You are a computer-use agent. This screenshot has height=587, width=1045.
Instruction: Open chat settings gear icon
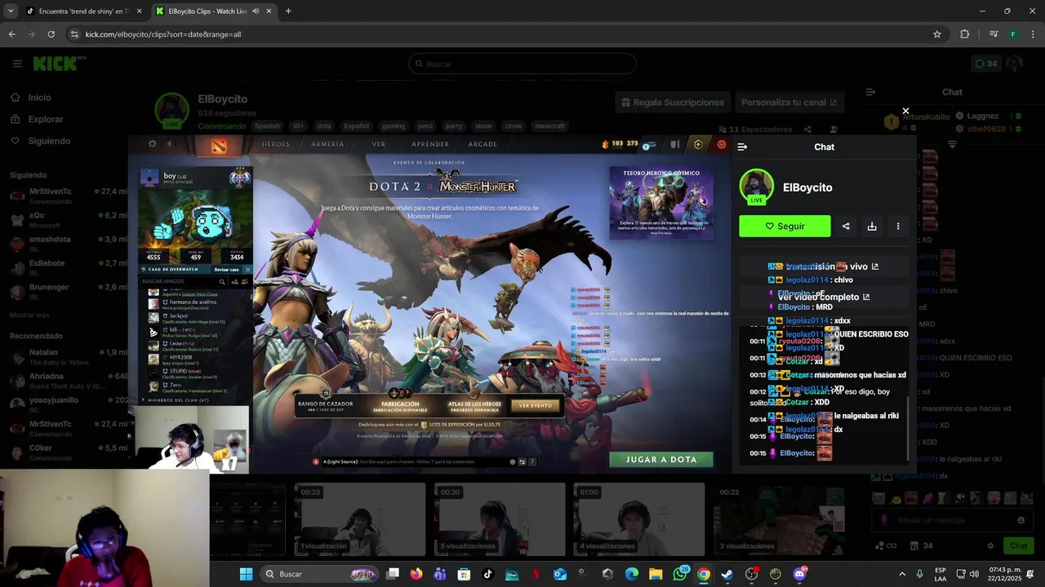pyautogui.click(x=990, y=545)
